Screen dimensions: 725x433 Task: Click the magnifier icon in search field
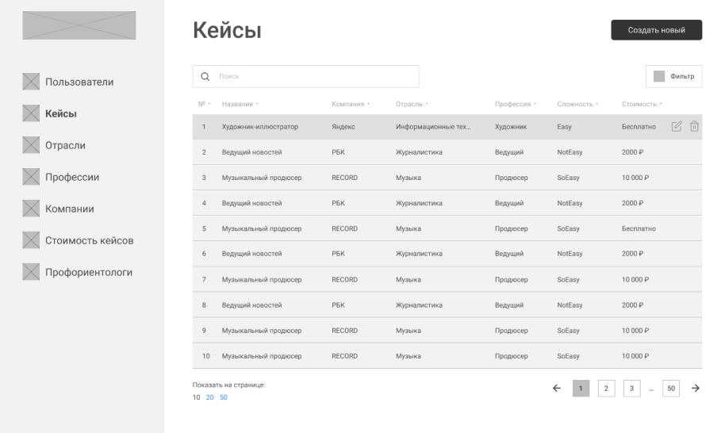(x=205, y=77)
